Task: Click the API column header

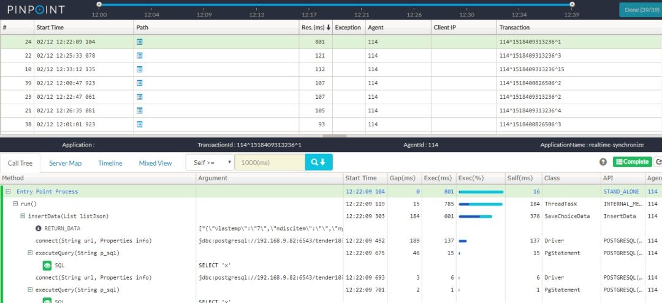Action: (623, 178)
